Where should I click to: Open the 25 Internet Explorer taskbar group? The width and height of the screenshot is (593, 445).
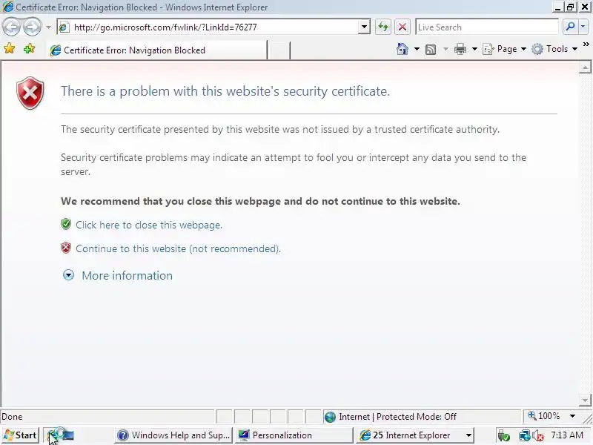[411, 435]
